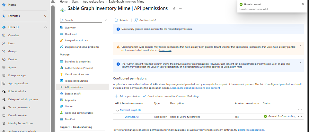Click the Home icon in left sidebar

click(x=4, y=5)
